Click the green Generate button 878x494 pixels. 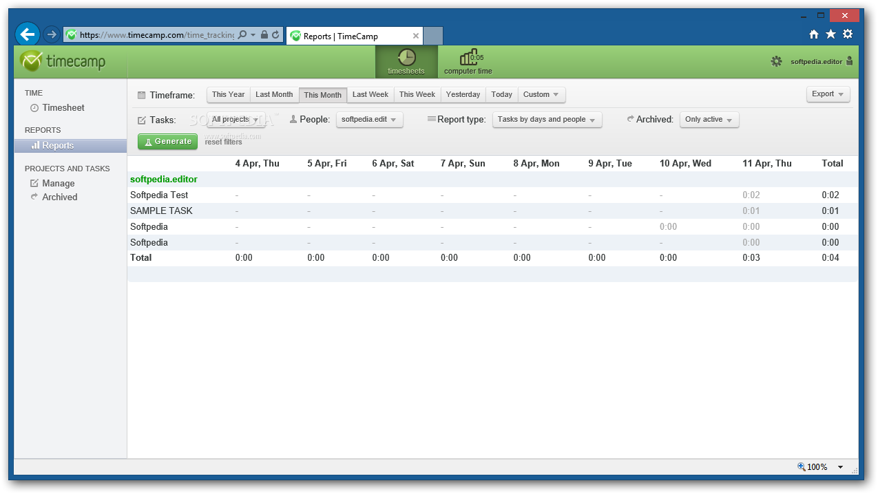coord(167,142)
